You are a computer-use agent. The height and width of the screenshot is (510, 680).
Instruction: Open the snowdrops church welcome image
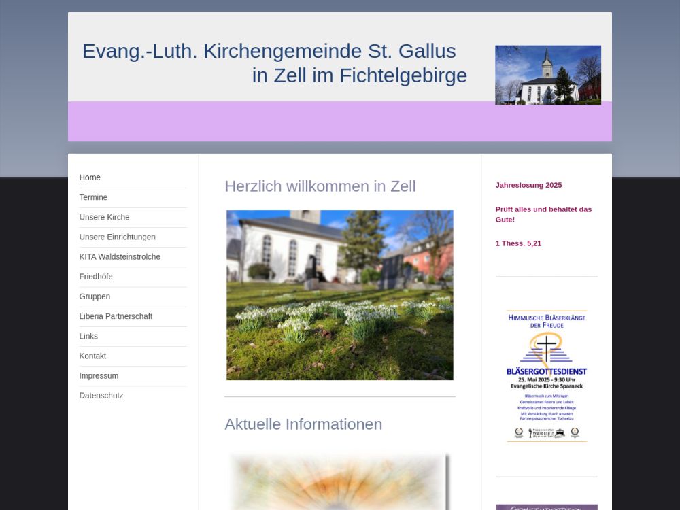click(339, 295)
